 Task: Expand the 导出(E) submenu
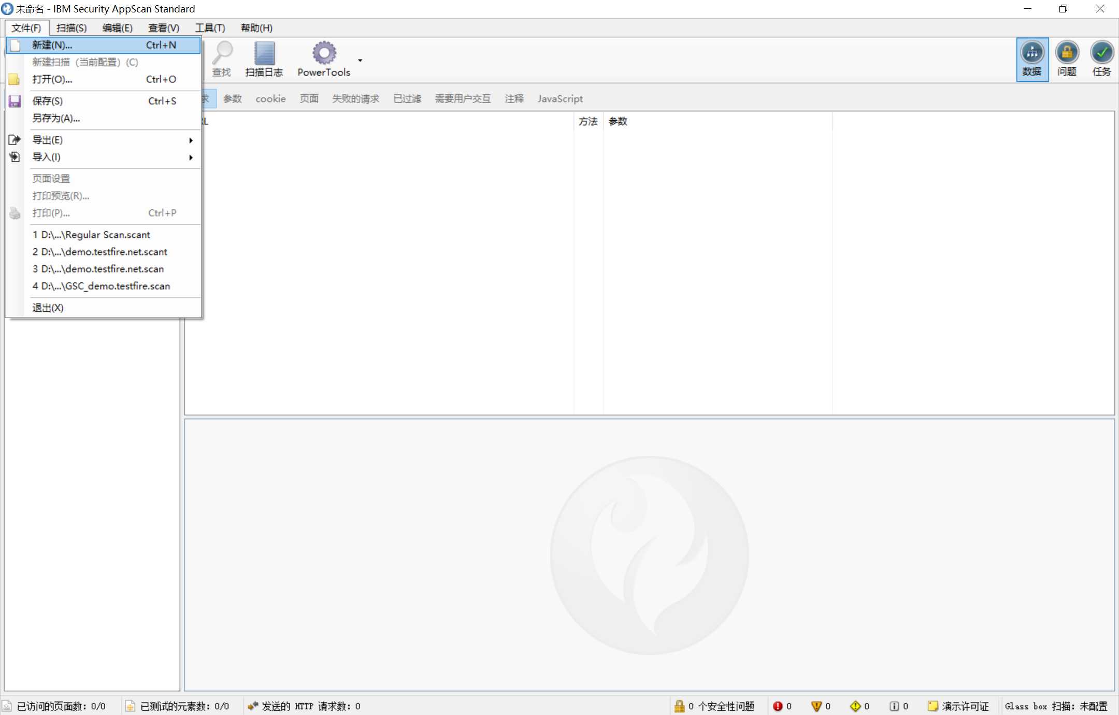coord(103,140)
